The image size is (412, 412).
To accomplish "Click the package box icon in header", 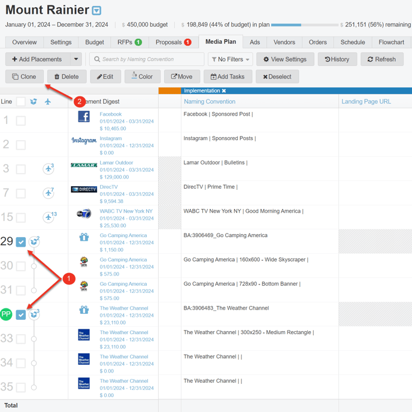I will pos(34,101).
